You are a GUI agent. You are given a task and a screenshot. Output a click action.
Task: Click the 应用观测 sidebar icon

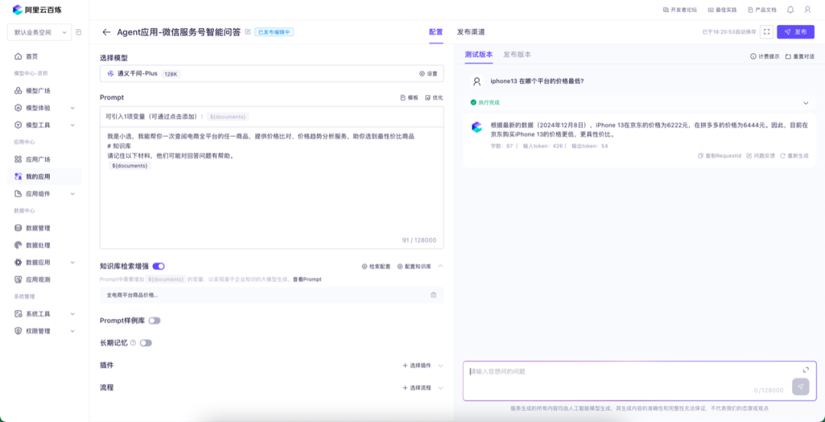(x=18, y=279)
